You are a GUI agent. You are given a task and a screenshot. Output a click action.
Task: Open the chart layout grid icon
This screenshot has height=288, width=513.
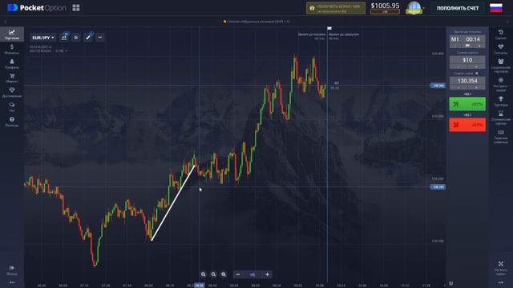click(76, 8)
